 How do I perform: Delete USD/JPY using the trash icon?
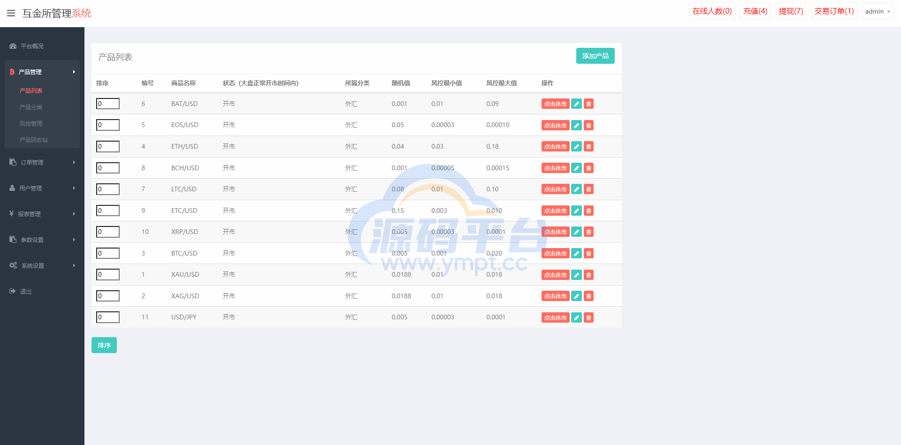coord(588,317)
